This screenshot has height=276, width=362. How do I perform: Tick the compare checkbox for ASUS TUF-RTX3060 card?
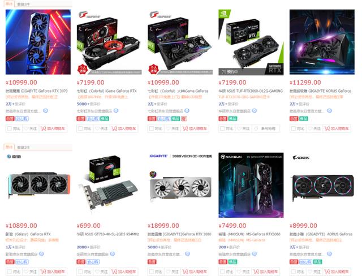[x=222, y=128]
